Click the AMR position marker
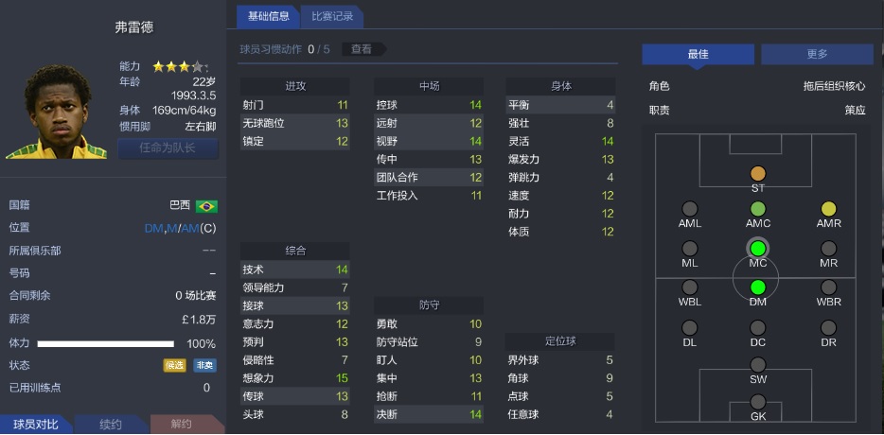Screen dimensions: 884x435 point(829,209)
